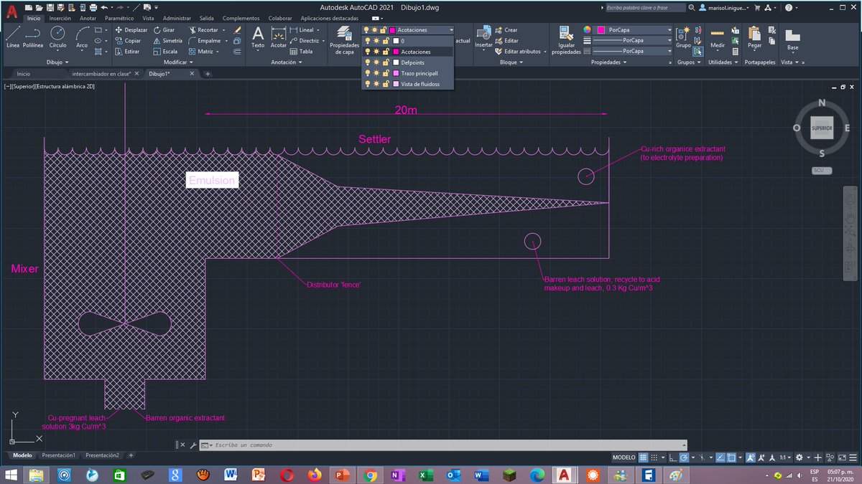Viewport: 862px width, 484px height.
Task: Click the Insertar block tool
Action: 483,37
